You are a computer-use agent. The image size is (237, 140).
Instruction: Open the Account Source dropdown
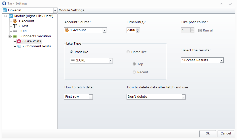104,30
